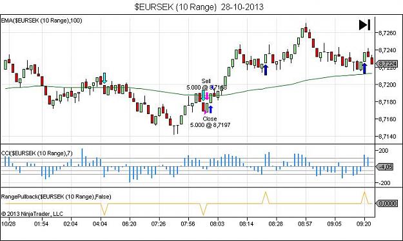The width and height of the screenshot is (403, 241).
Task: Click the 07:26 time axis label
Action: [159, 224]
